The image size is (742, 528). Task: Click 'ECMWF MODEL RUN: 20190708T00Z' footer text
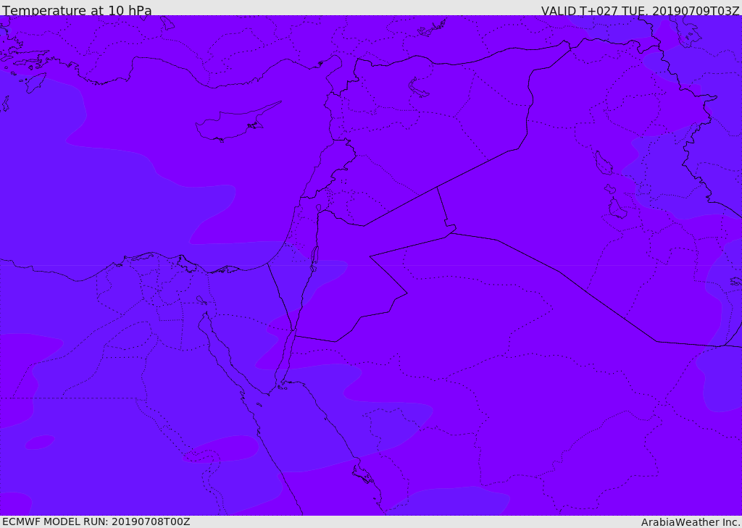pyautogui.click(x=96, y=521)
